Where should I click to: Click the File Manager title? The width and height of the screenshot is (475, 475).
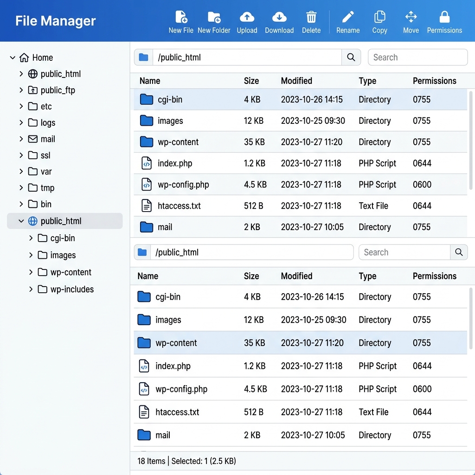56,21
